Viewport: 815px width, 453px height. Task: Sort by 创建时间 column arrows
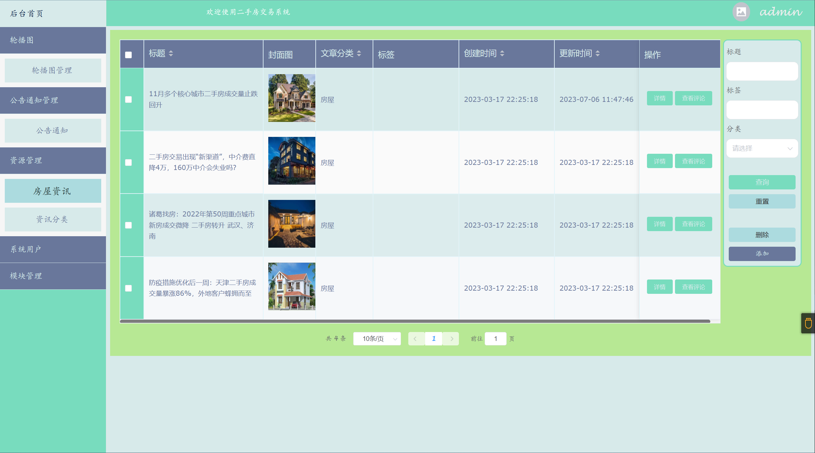(x=502, y=53)
